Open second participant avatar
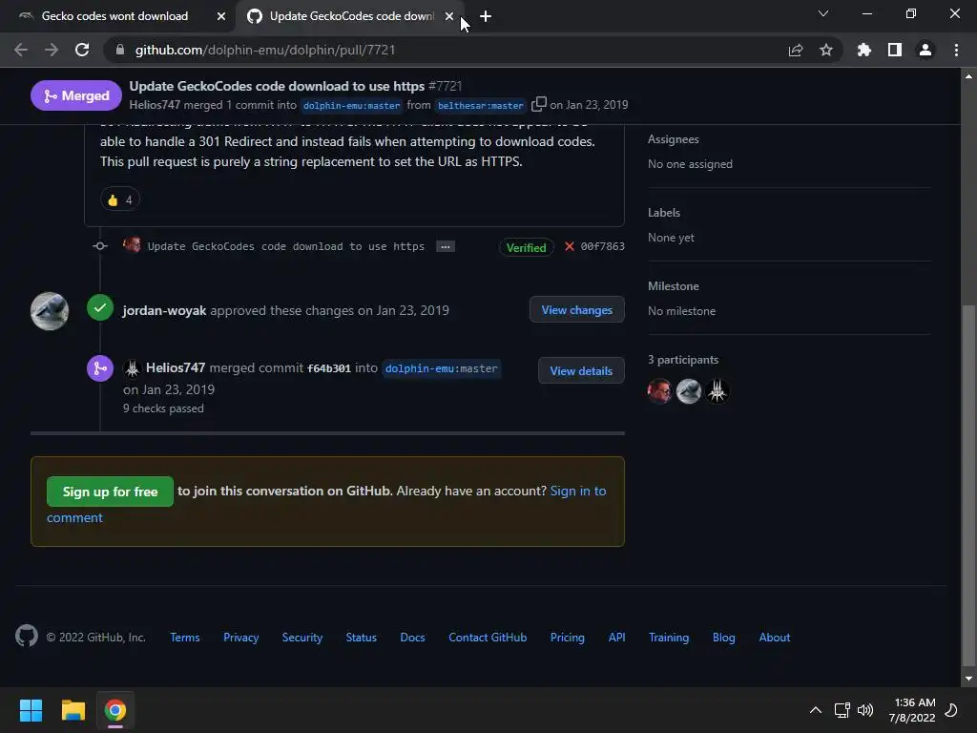 (x=689, y=391)
